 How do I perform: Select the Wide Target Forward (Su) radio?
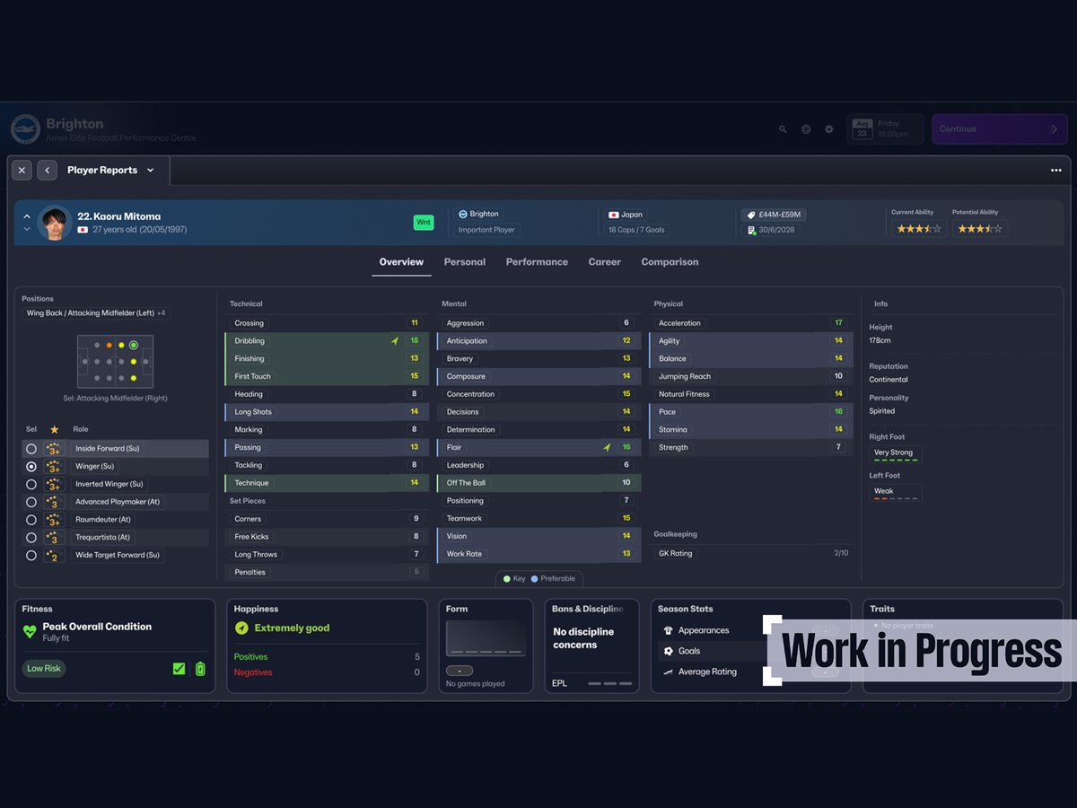click(31, 556)
